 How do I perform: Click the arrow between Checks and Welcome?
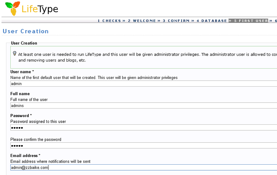[124, 21]
